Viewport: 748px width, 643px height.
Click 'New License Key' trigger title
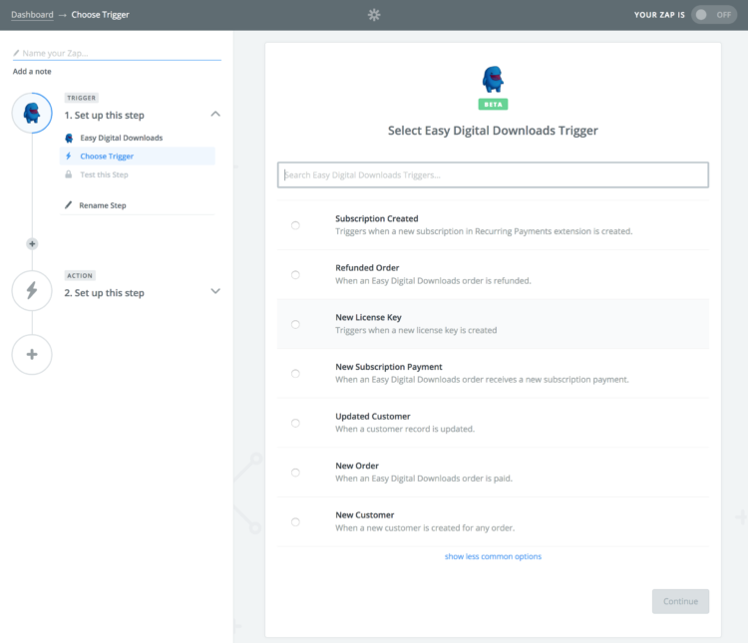tap(368, 317)
